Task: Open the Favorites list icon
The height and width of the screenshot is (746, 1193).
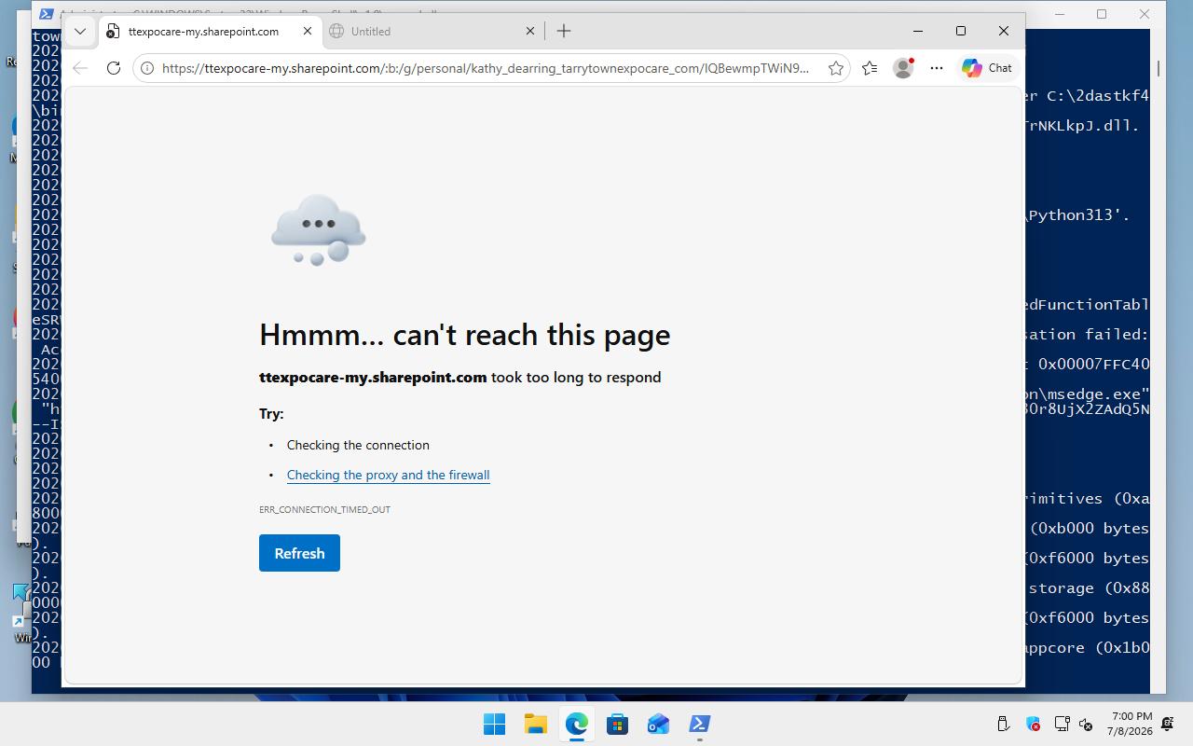Action: [870, 68]
